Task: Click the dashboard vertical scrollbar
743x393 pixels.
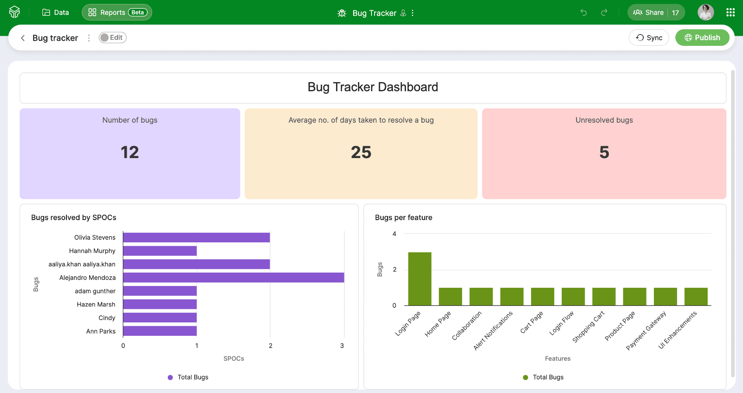Action: tap(733, 223)
